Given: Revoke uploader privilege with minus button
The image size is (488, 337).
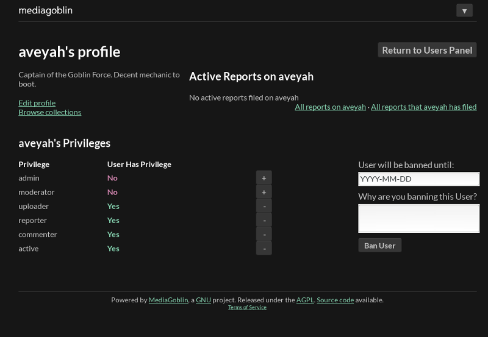Looking at the screenshot, I should (264, 206).
